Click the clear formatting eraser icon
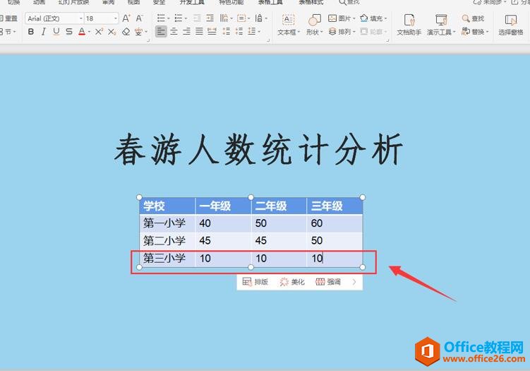Image resolution: width=530 pixels, height=371 pixels. click(x=126, y=32)
